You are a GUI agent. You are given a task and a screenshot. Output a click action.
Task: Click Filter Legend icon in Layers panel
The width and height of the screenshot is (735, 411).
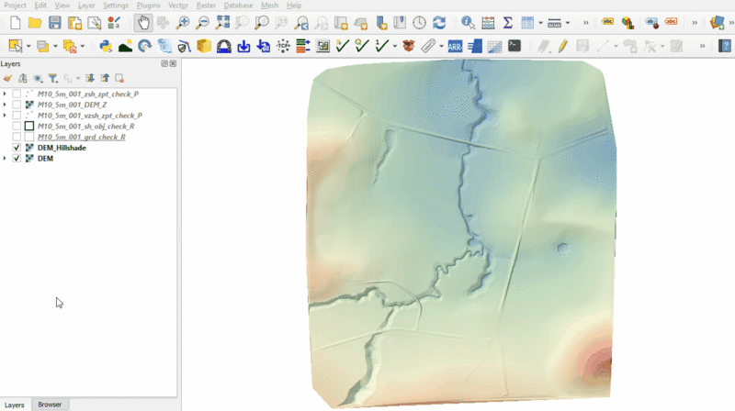52,79
